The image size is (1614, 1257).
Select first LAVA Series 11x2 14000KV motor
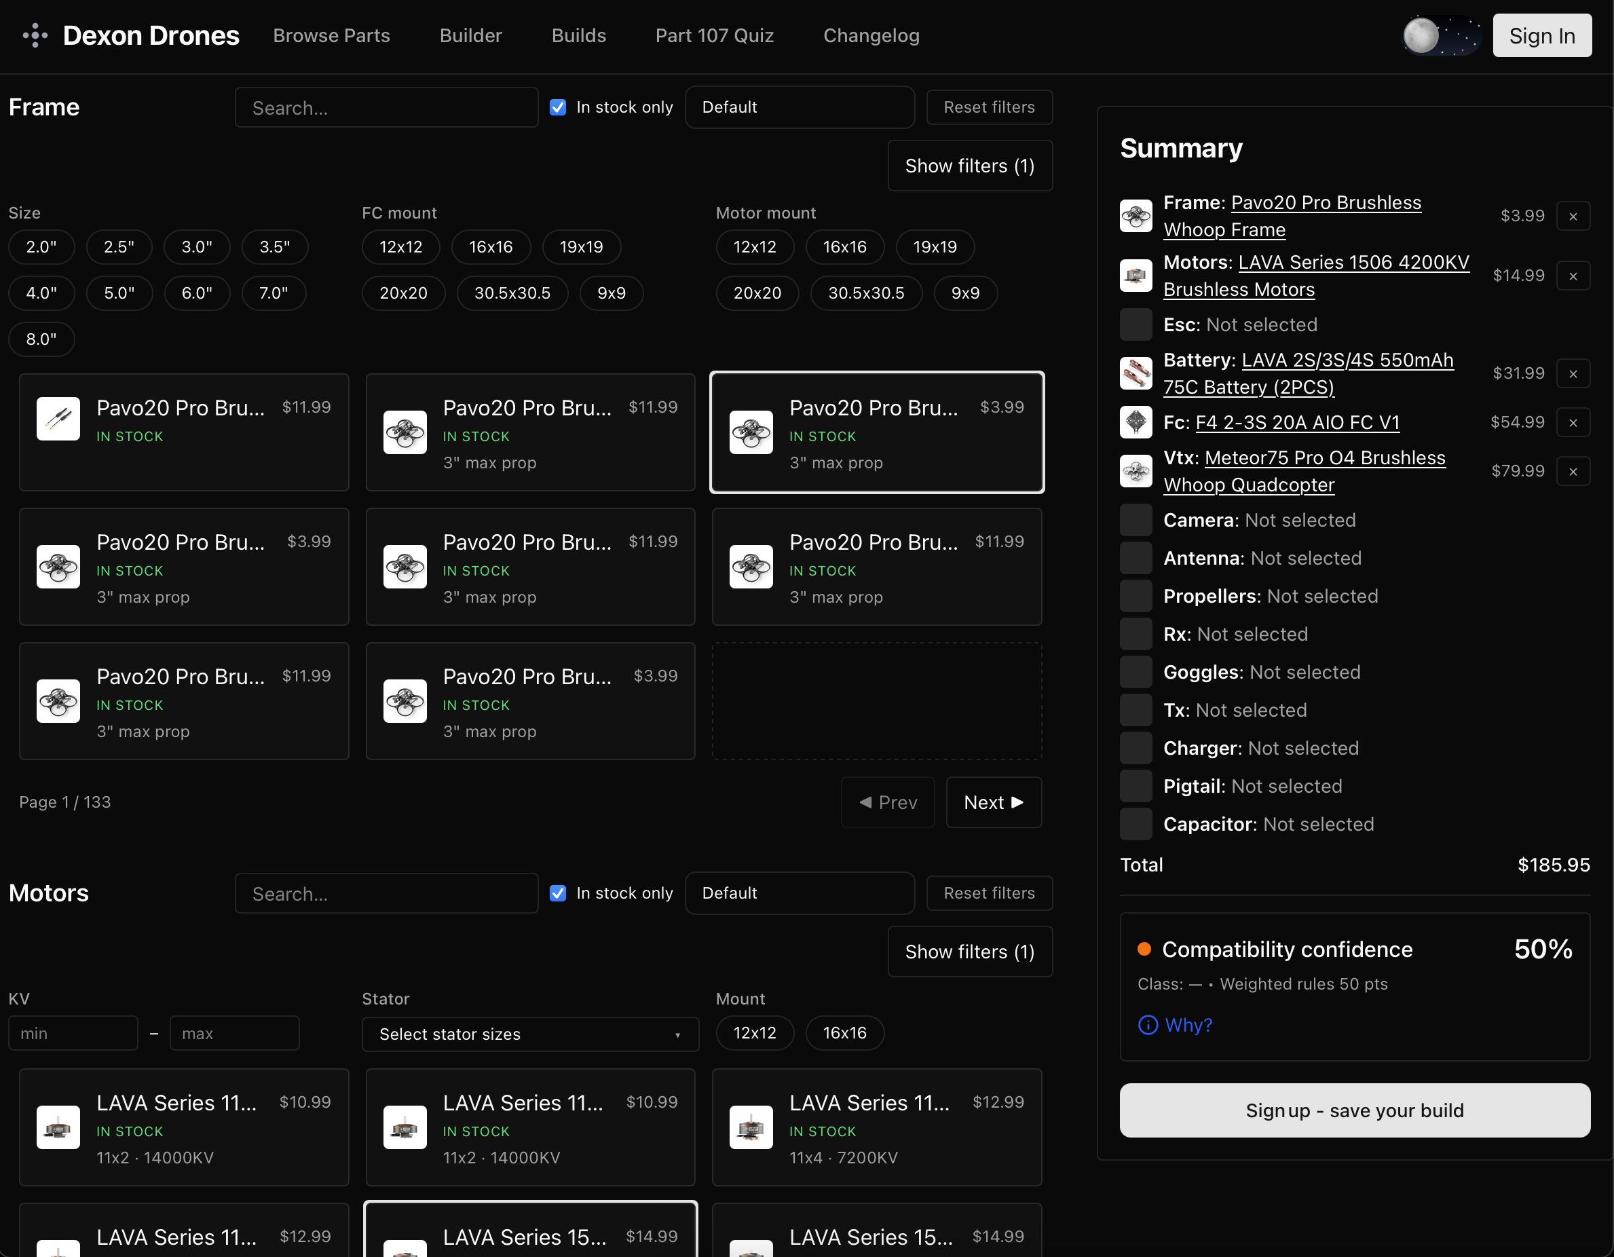(184, 1127)
